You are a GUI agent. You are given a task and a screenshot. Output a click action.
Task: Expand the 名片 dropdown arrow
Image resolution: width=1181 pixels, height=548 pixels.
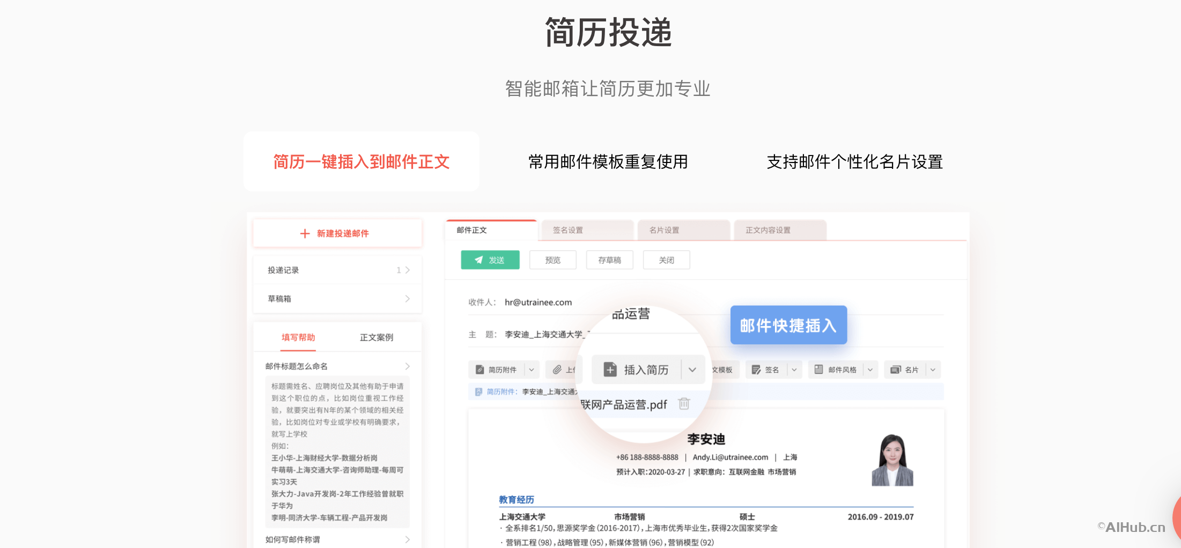(x=933, y=369)
